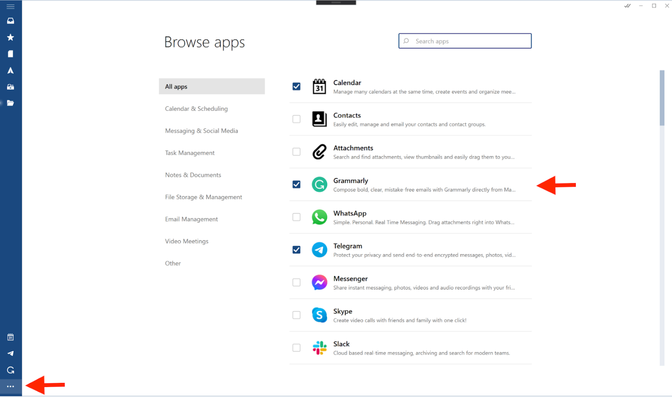Viewport: 672px width, 397px height.
Task: Click Slack description about cloud messaging
Action: tap(421, 353)
